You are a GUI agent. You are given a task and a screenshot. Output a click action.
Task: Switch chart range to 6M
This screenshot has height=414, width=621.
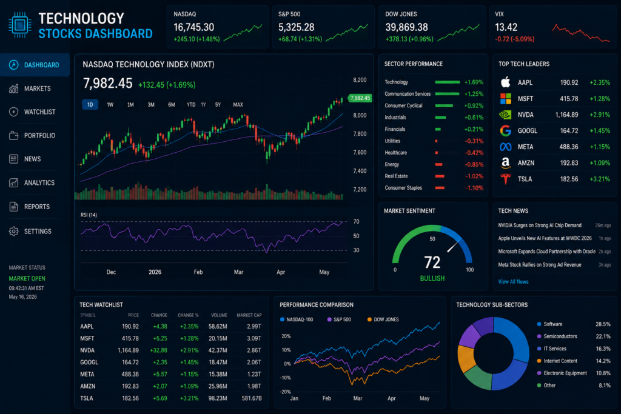172,104
